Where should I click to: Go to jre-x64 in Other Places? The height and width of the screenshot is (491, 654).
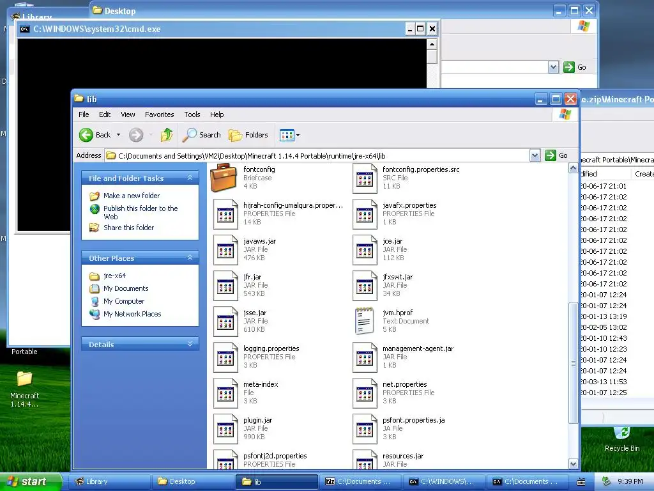click(x=115, y=276)
